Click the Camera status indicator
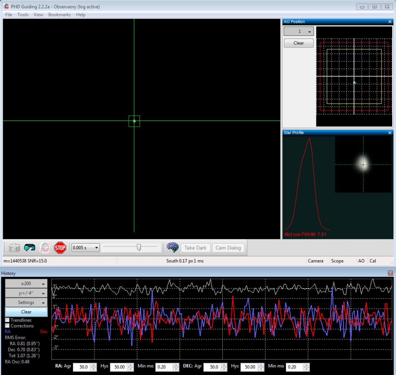The height and width of the screenshot is (375, 396). coord(316,261)
